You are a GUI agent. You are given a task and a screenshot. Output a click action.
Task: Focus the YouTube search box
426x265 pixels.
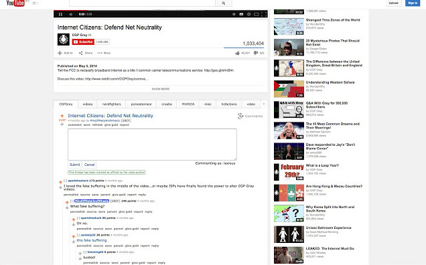[x=142, y=3]
